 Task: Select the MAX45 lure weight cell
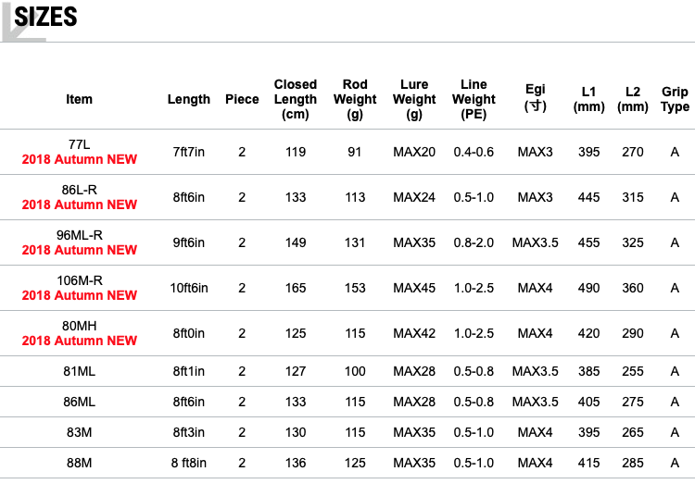tap(414, 288)
